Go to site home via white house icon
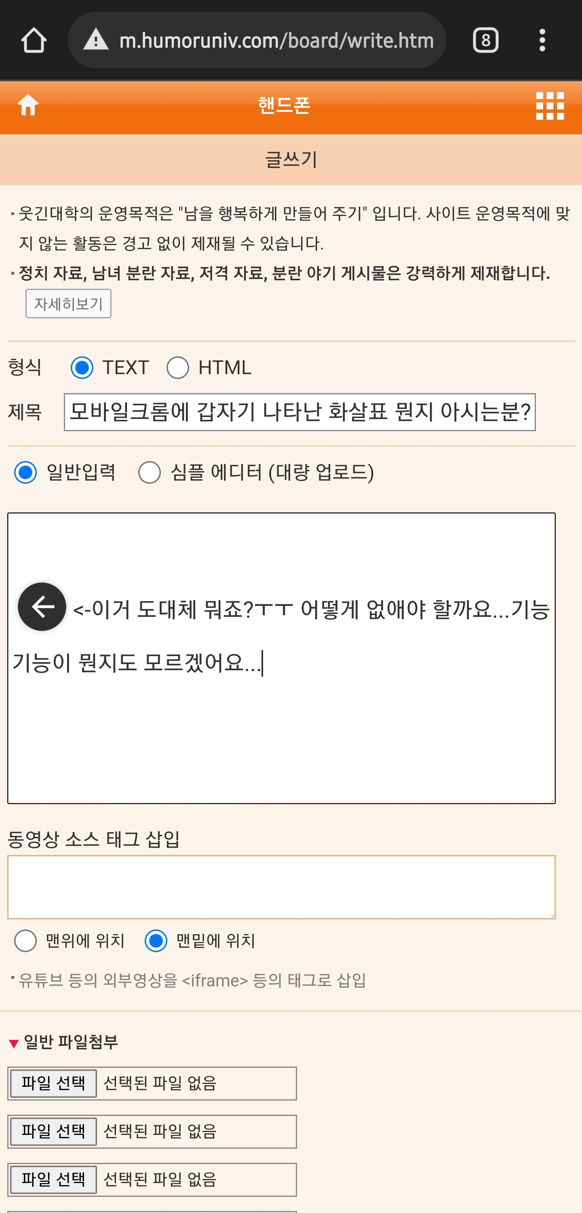This screenshot has height=1213, width=582. pos(28,104)
